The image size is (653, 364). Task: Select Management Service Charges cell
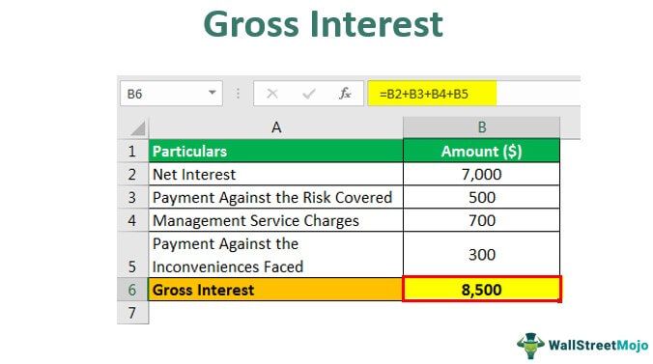pos(275,220)
